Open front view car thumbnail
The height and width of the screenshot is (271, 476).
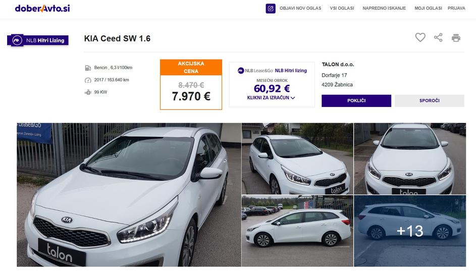coord(409,158)
